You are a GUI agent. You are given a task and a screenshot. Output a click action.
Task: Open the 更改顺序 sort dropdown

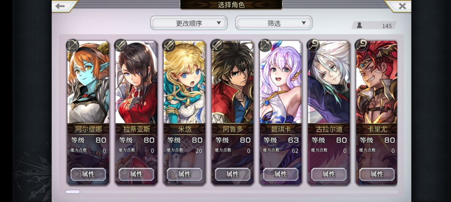[189, 23]
